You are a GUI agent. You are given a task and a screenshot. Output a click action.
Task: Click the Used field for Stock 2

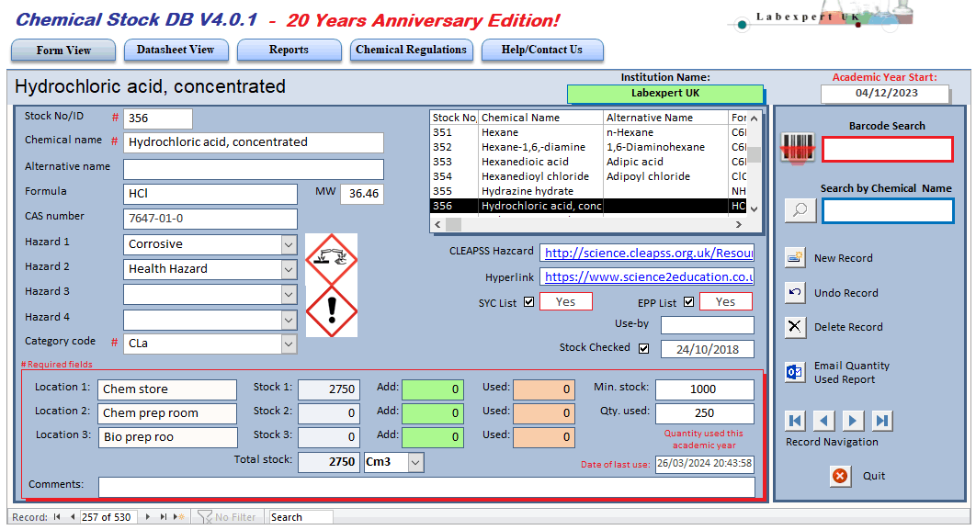(x=544, y=413)
